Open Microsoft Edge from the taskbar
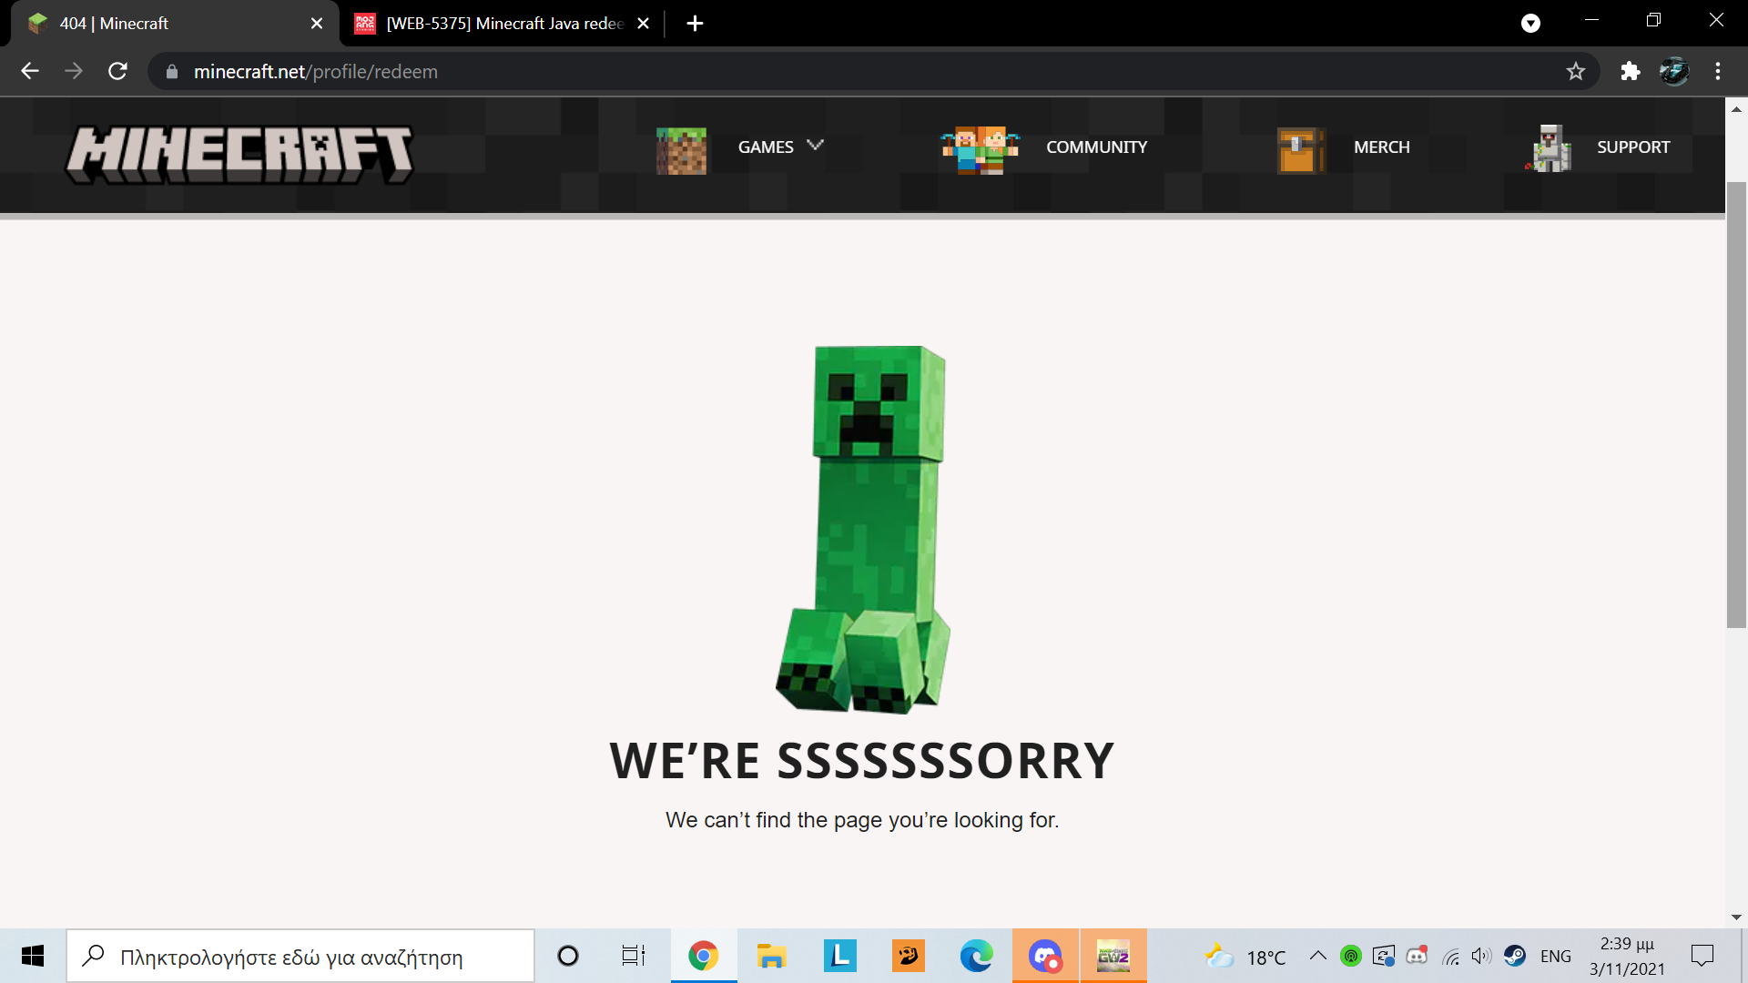Image resolution: width=1748 pixels, height=983 pixels. point(976,956)
